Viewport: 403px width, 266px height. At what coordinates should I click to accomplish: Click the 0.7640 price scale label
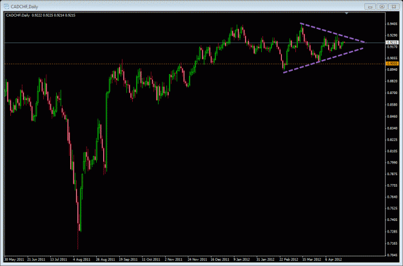coord(392,197)
